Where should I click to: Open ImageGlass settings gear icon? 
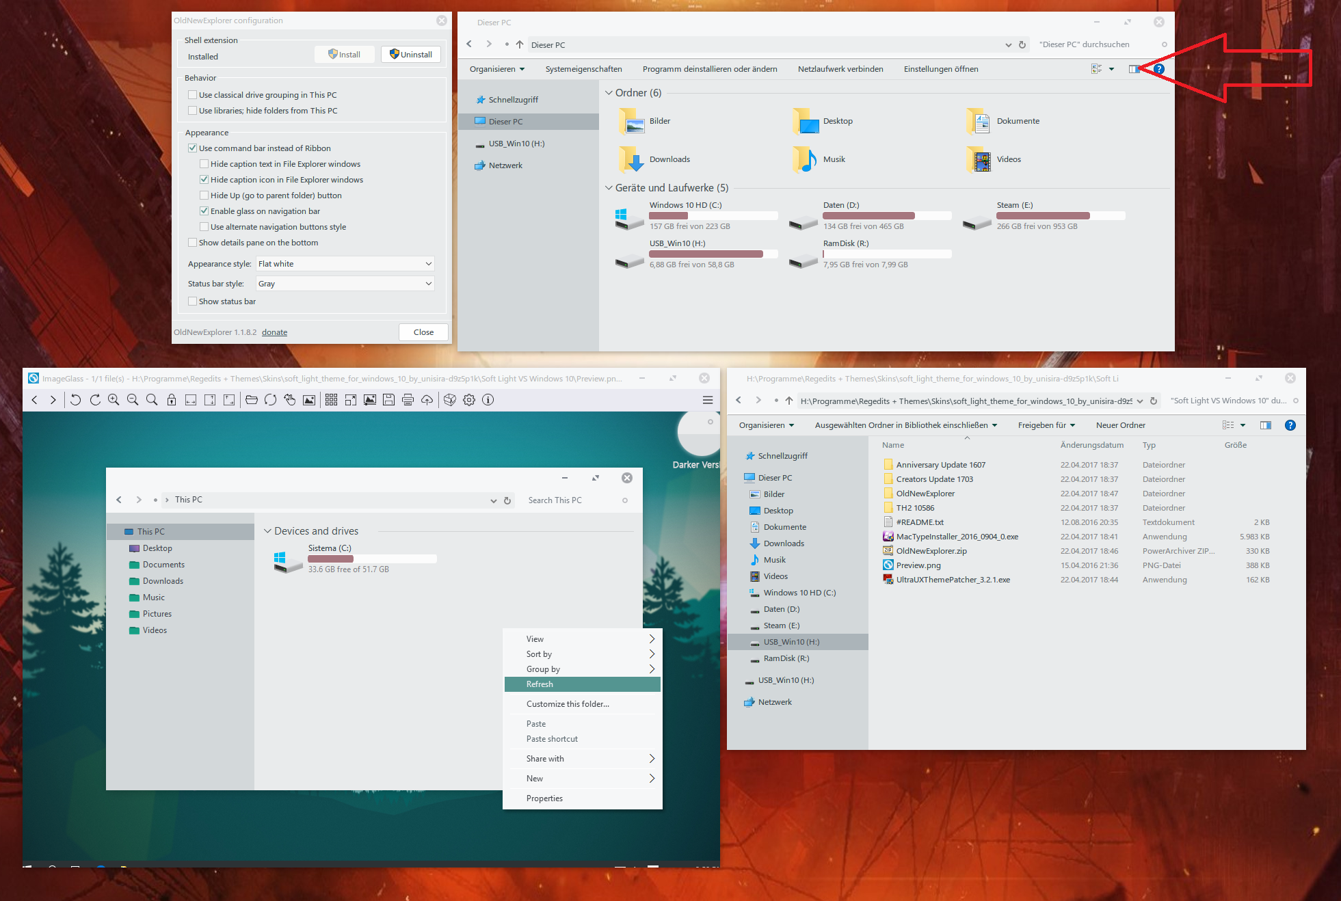469,400
